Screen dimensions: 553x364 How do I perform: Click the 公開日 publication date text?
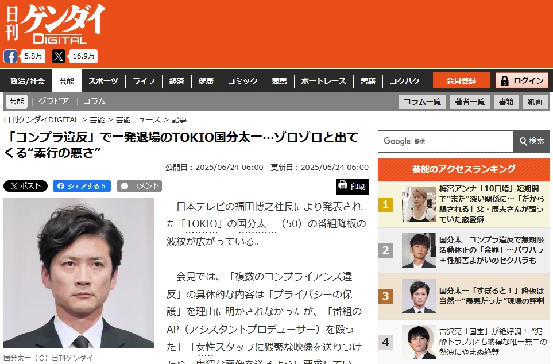214,168
